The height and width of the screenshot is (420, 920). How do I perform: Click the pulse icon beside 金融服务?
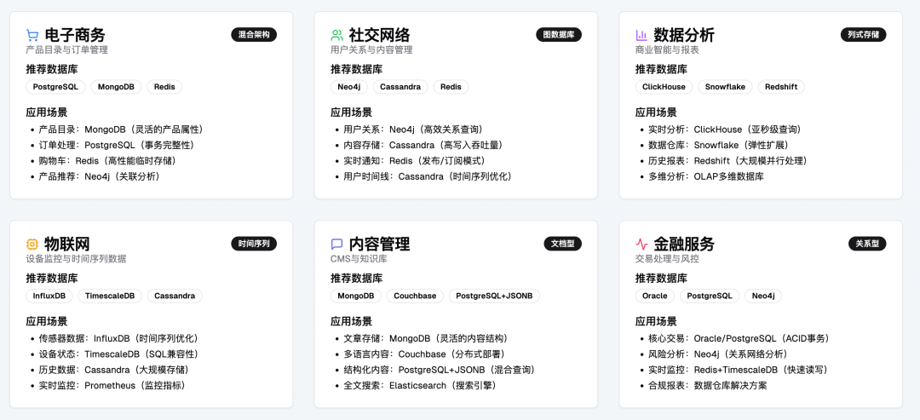(x=641, y=244)
